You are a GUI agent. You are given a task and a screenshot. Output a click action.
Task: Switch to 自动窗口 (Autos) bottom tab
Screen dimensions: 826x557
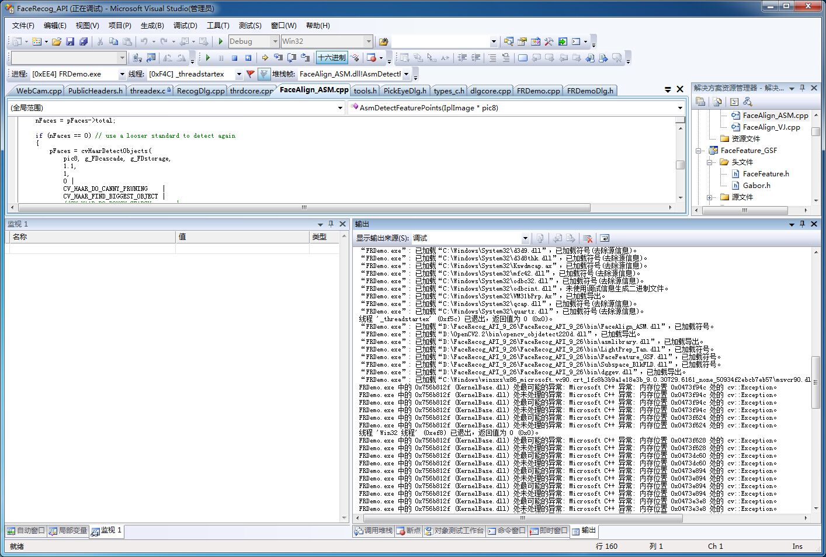click(x=26, y=531)
